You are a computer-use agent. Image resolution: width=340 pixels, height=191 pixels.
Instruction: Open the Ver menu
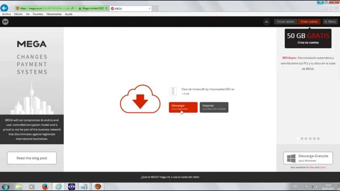coord(28,14)
